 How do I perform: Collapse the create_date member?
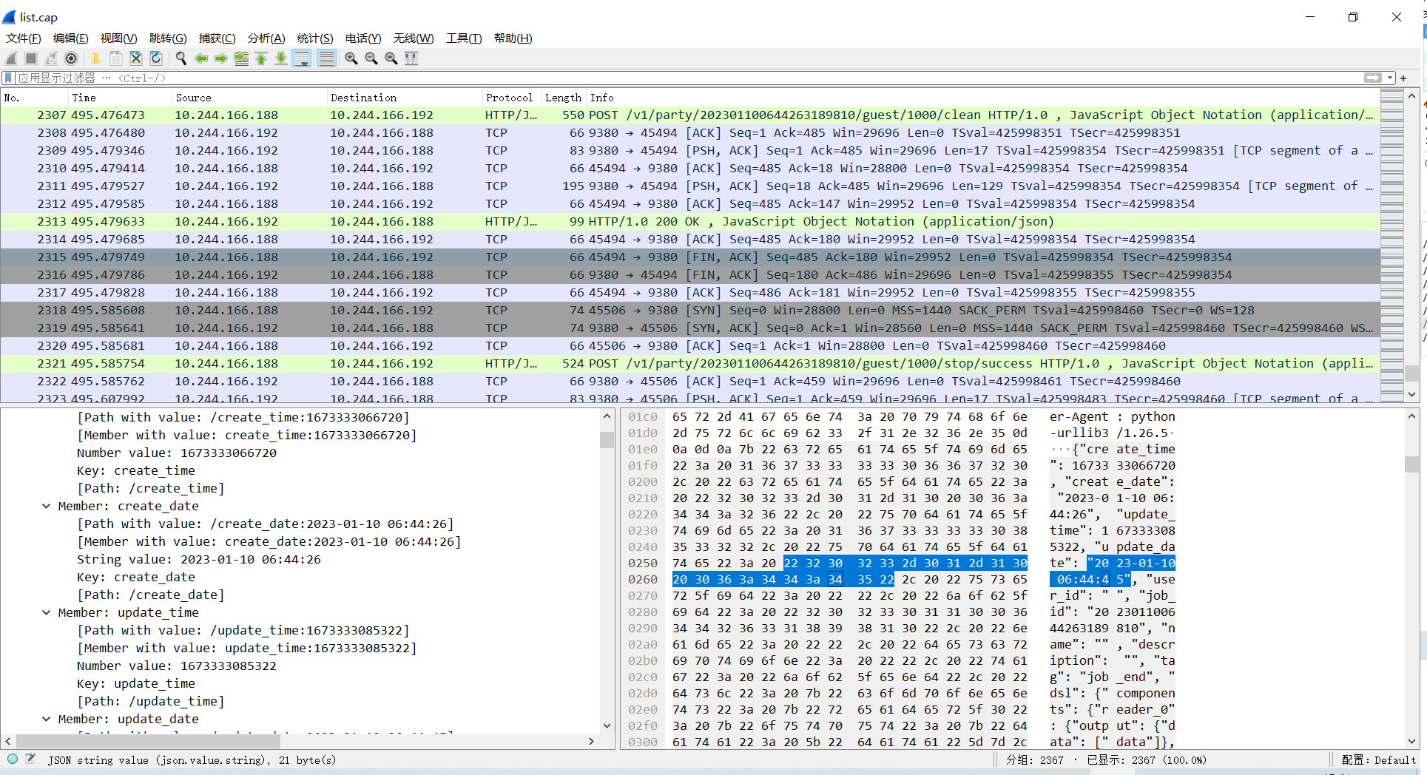pyautogui.click(x=47, y=506)
